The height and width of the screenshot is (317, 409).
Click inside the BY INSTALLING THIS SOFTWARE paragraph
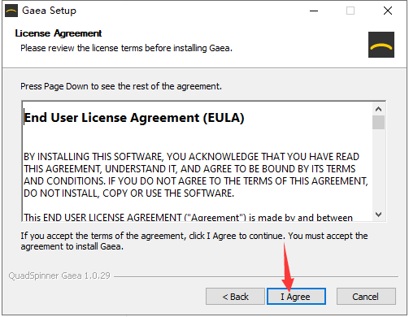[x=195, y=175]
